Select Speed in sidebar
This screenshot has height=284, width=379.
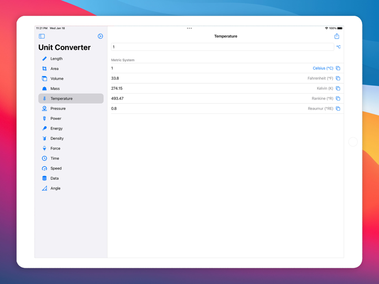71,169
